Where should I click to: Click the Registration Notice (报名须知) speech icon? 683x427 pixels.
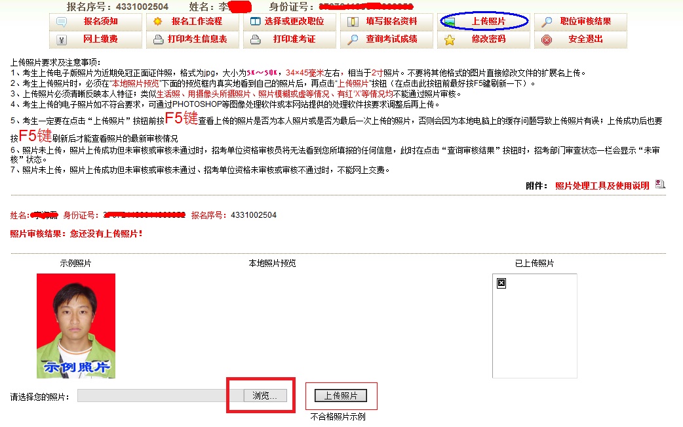(x=62, y=22)
